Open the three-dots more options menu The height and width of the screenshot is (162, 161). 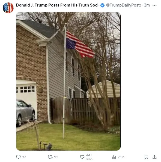[154, 5]
